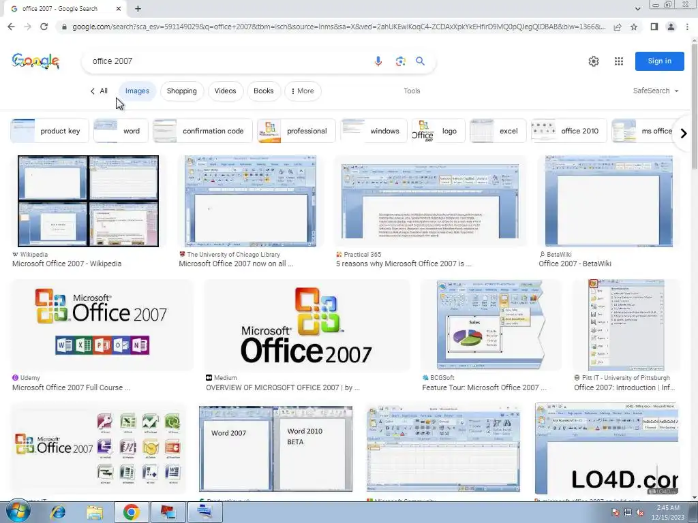Filter by the excel chip
This screenshot has height=523, width=698.
[x=498, y=131]
